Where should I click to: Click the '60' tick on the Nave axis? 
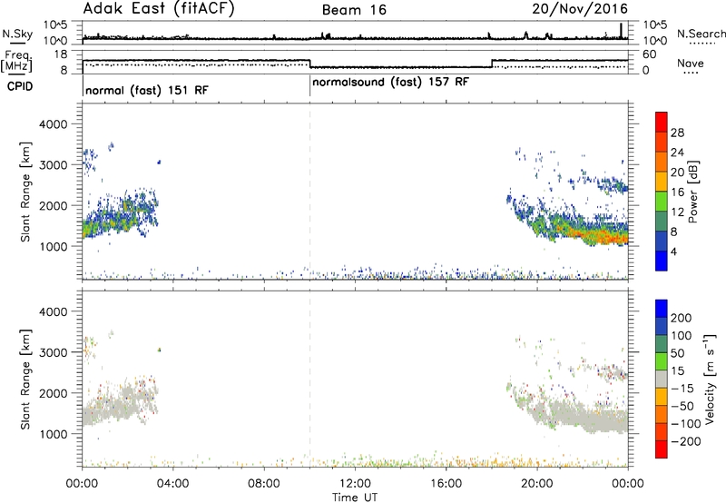[x=650, y=54]
